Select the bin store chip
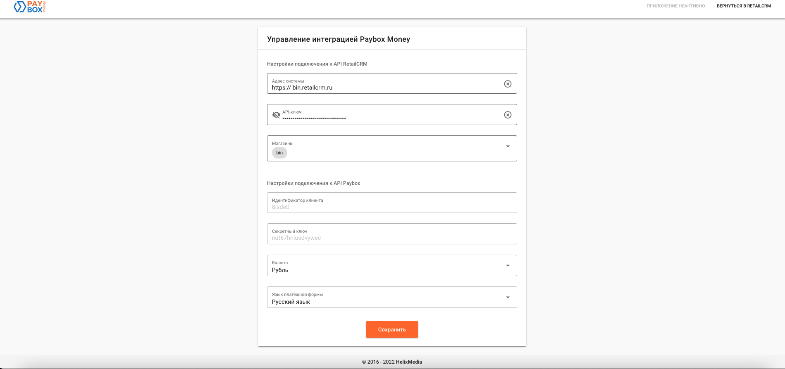The height and width of the screenshot is (369, 785). click(x=279, y=153)
